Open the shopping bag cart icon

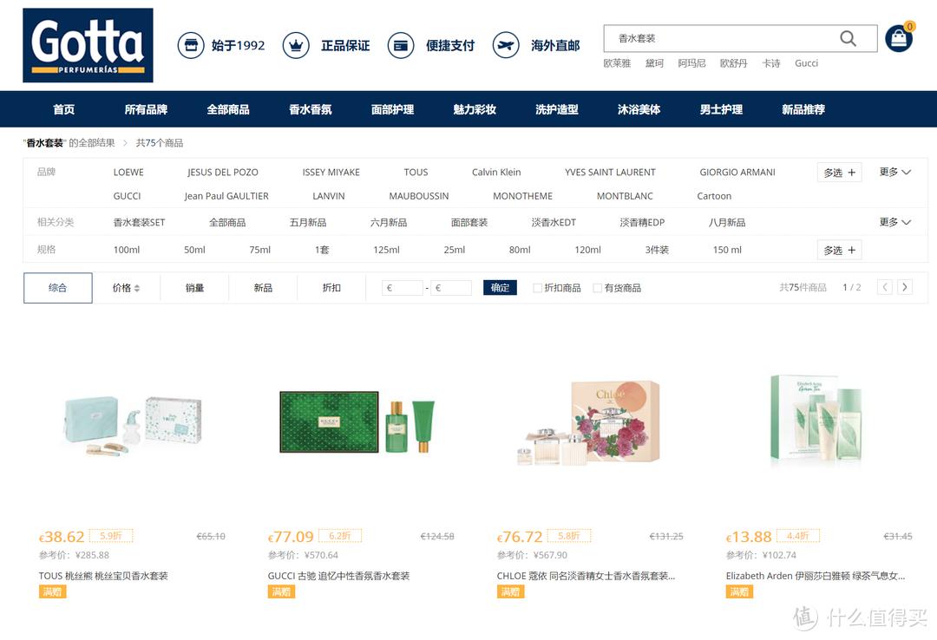[899, 38]
